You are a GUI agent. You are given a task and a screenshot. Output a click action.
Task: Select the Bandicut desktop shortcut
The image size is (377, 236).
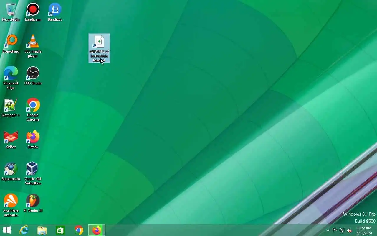pyautogui.click(x=55, y=12)
